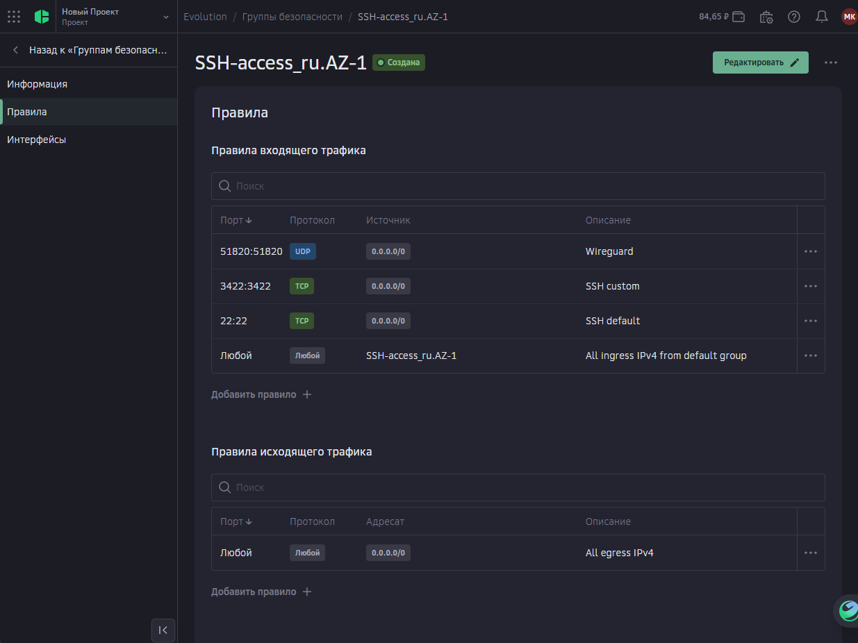The image size is (858, 643).
Task: Open actions menu for default group ingress rule
Action: click(x=811, y=356)
